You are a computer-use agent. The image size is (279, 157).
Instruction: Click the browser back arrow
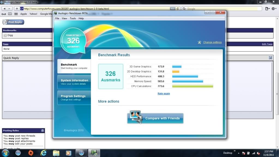point(4,8)
